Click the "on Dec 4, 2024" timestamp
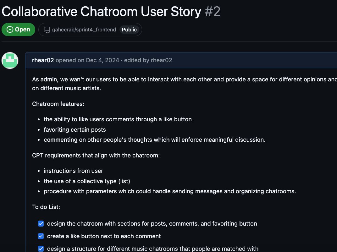Viewport: 337px width, 252px height. click(98, 60)
